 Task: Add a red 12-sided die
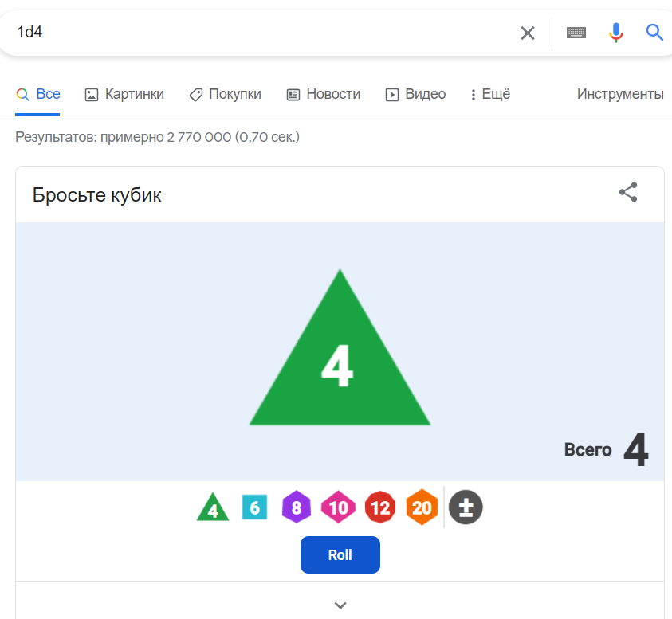click(x=380, y=507)
